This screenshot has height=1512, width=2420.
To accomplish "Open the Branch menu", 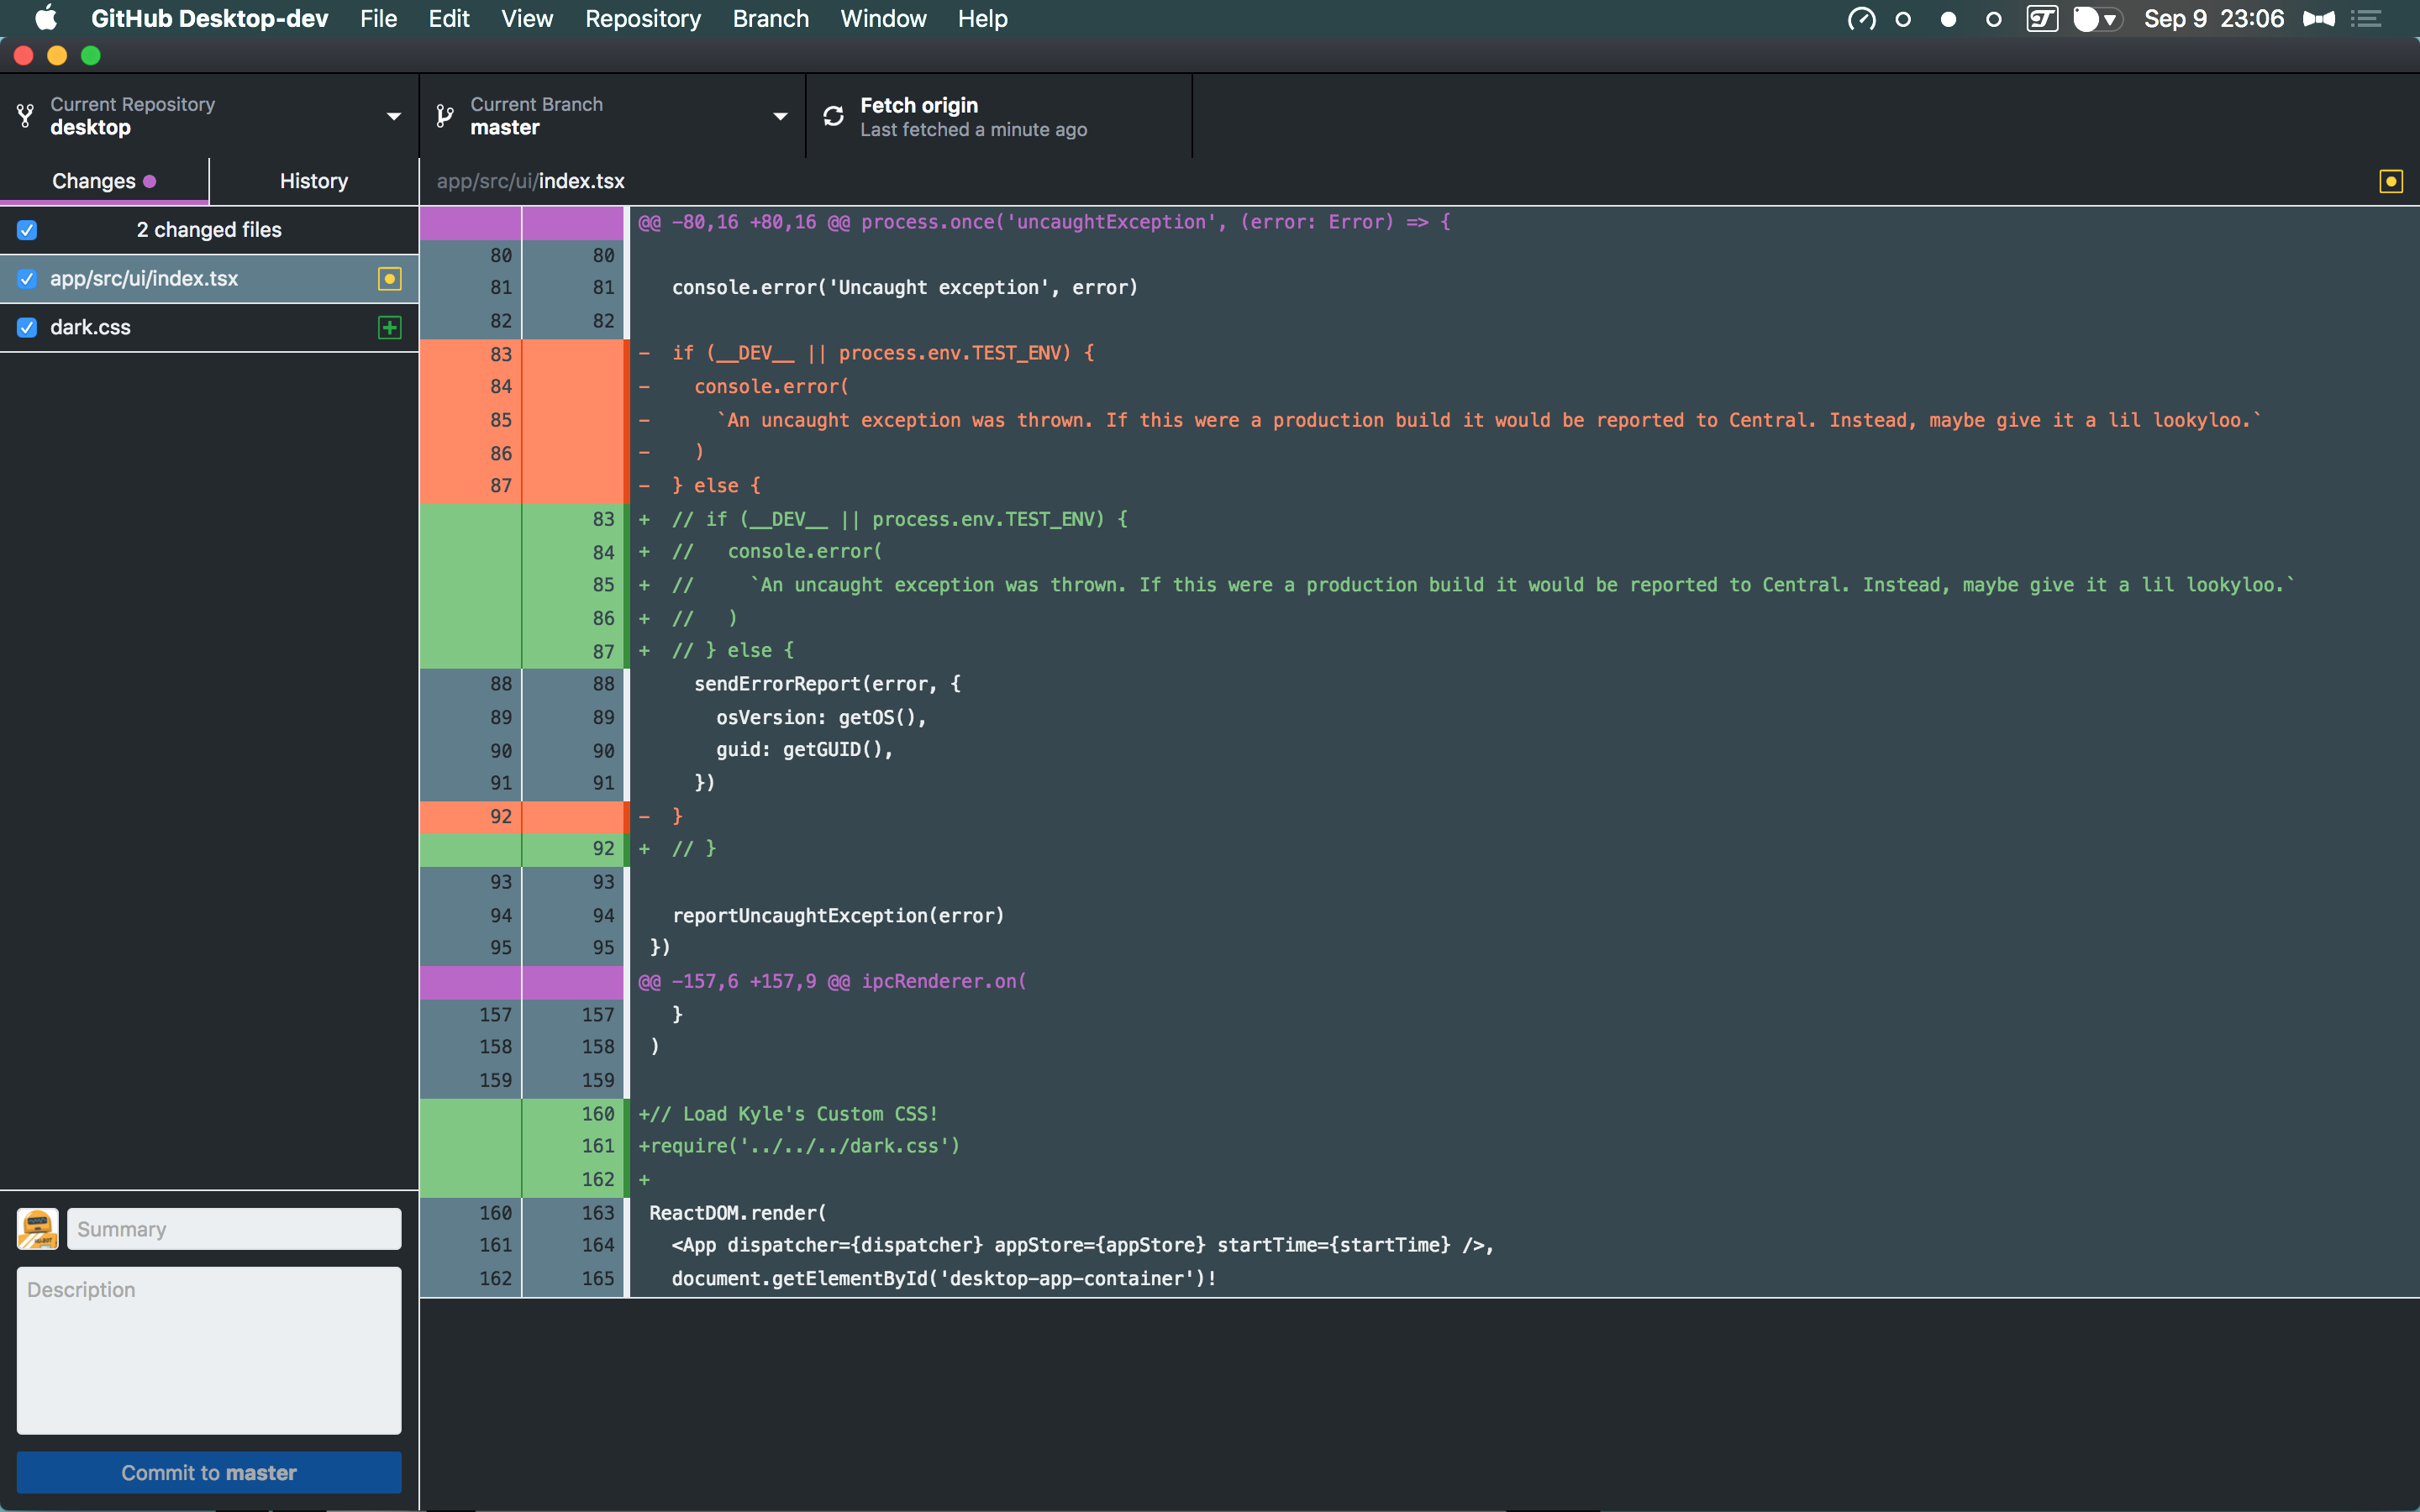I will point(770,18).
